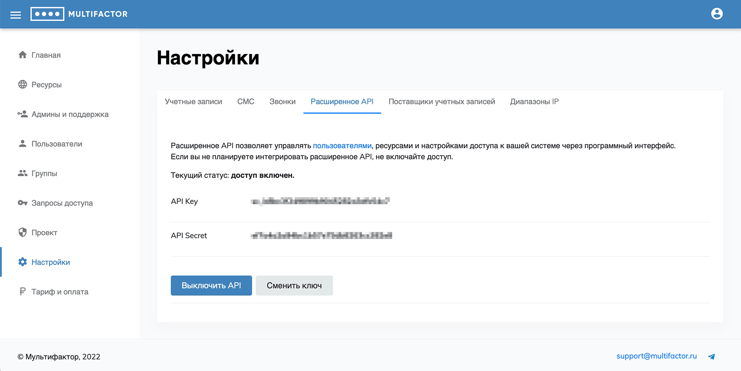Image resolution: width=741 pixels, height=371 pixels.
Task: Click the globe icon for Ресурсы
Action: point(22,84)
